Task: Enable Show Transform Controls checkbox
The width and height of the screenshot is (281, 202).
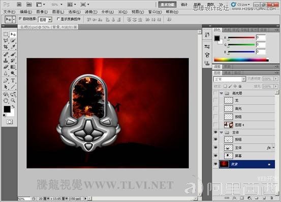Action: point(58,19)
